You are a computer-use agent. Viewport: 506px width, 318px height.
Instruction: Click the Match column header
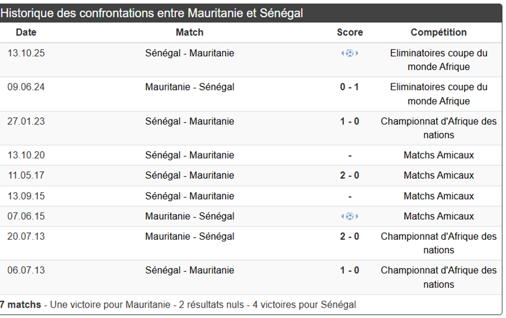tap(190, 32)
